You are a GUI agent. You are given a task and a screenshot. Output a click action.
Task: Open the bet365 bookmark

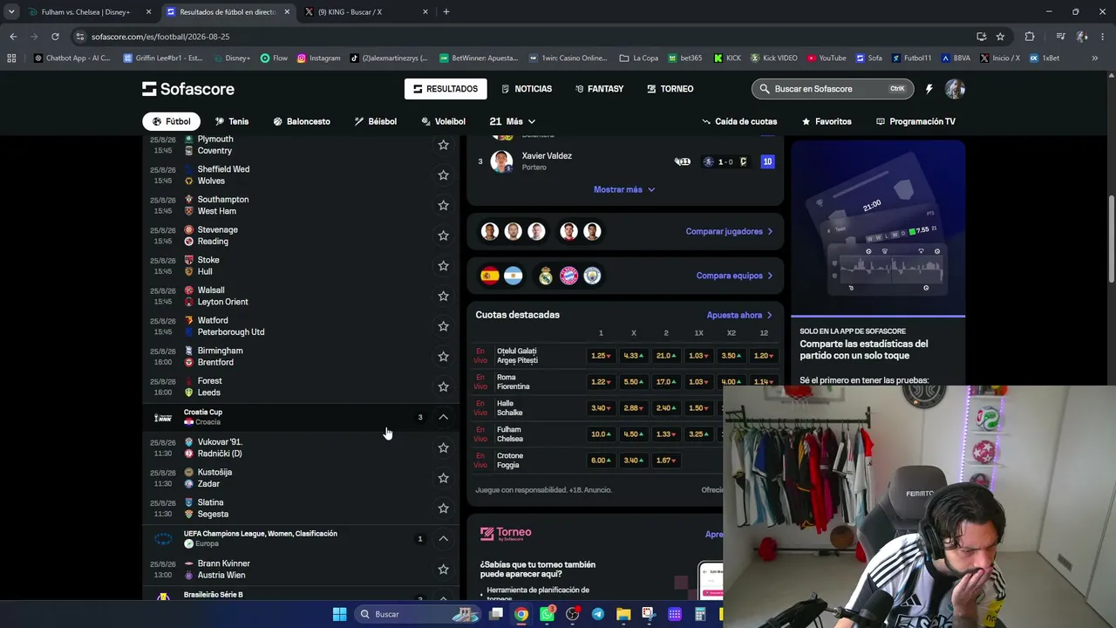pos(685,58)
